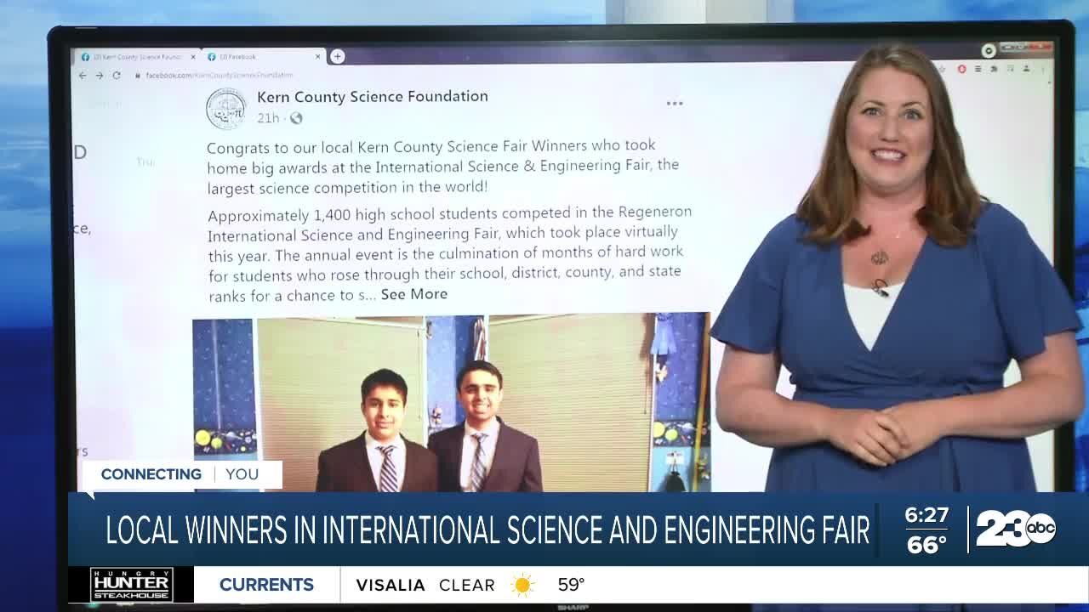The width and height of the screenshot is (1089, 612).
Task: Open the post's three-dot options menu
Action: (675, 103)
